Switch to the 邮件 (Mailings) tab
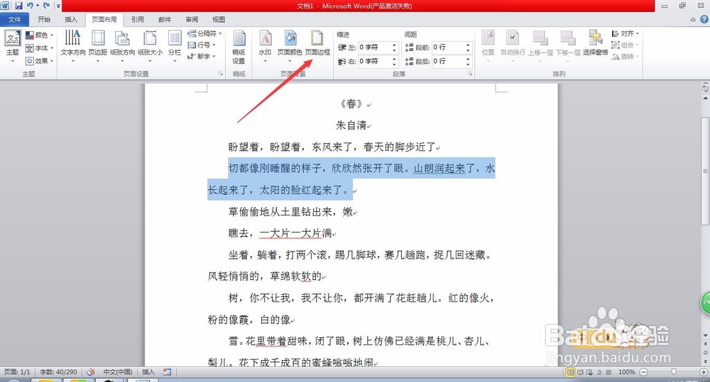 [x=165, y=19]
